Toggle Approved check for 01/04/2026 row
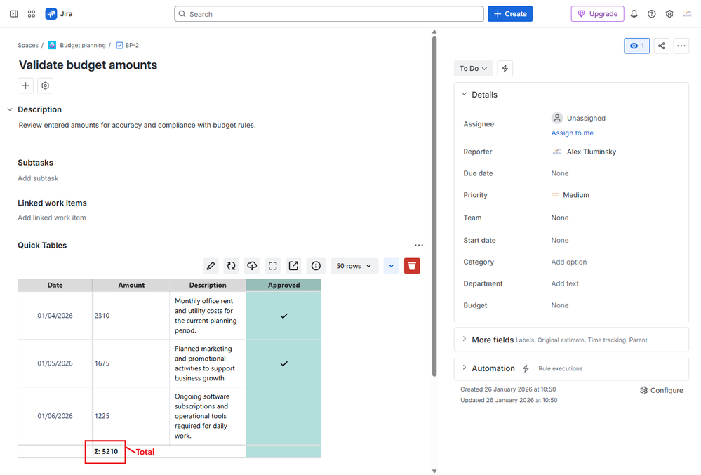 pyautogui.click(x=284, y=316)
